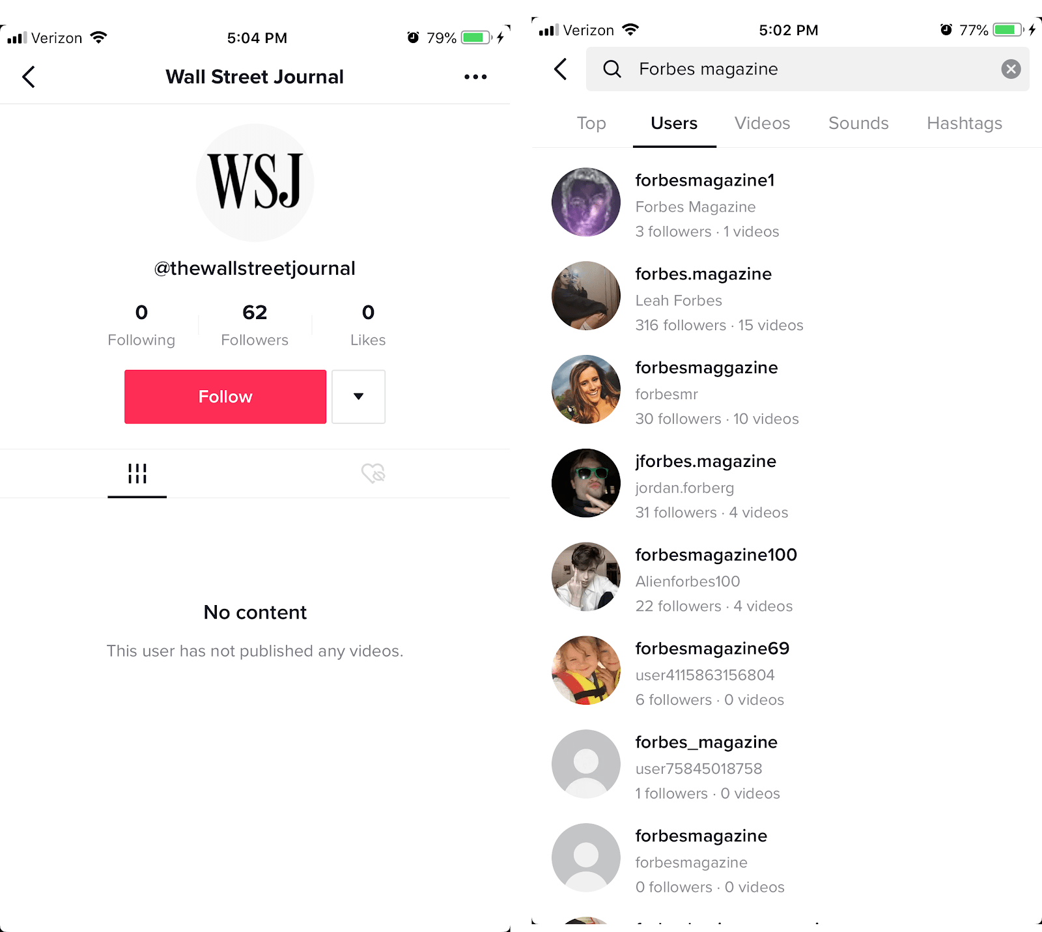
Task: Click the Forbes magazine search field
Action: (808, 69)
